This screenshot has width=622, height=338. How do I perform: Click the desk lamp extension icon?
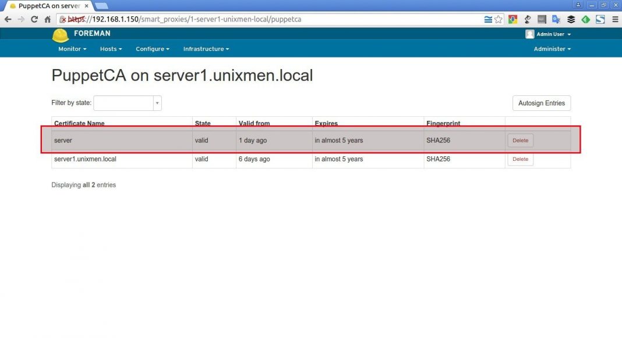527,19
